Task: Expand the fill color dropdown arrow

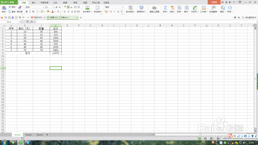Action: coord(50,12)
